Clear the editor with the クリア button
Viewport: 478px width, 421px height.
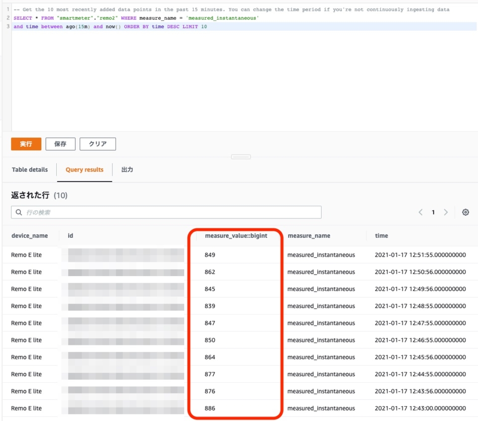tap(98, 144)
